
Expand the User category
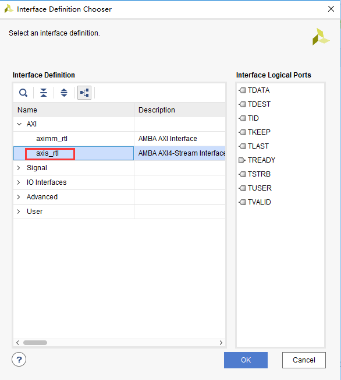[x=19, y=212]
